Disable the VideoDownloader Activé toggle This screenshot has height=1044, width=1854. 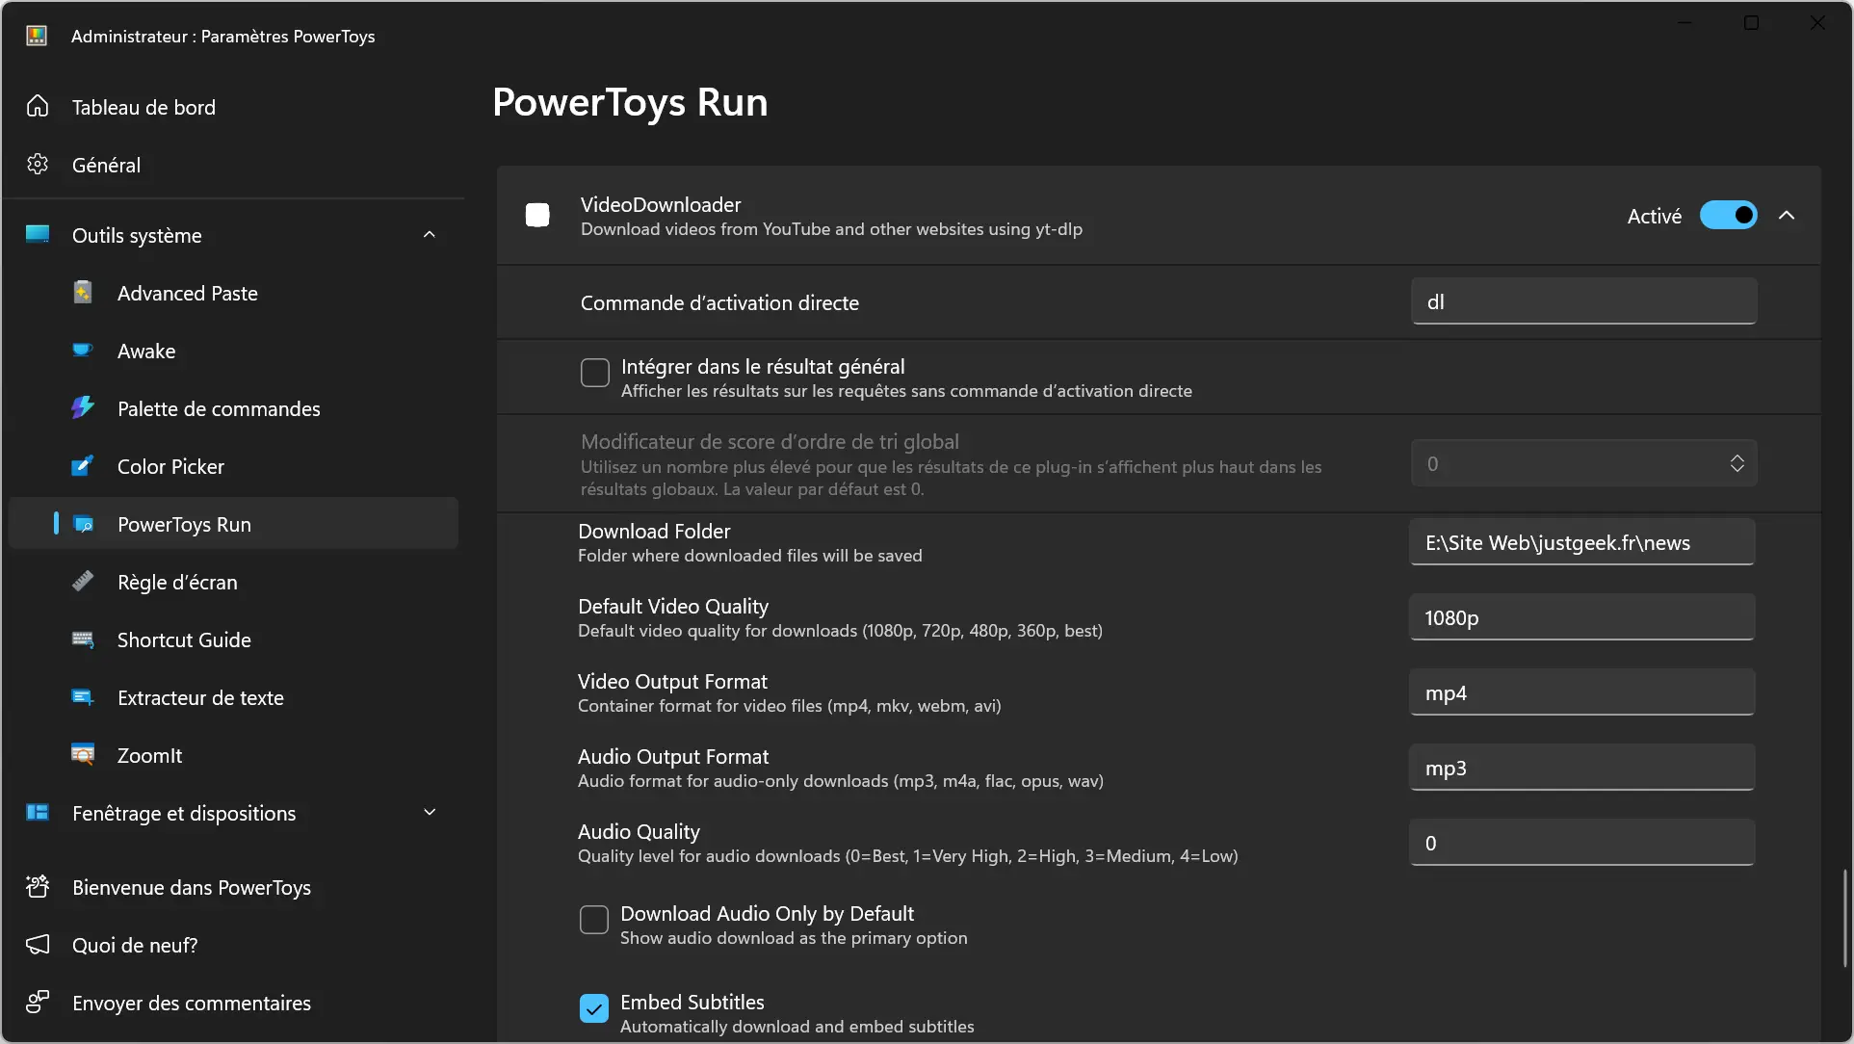(x=1728, y=215)
